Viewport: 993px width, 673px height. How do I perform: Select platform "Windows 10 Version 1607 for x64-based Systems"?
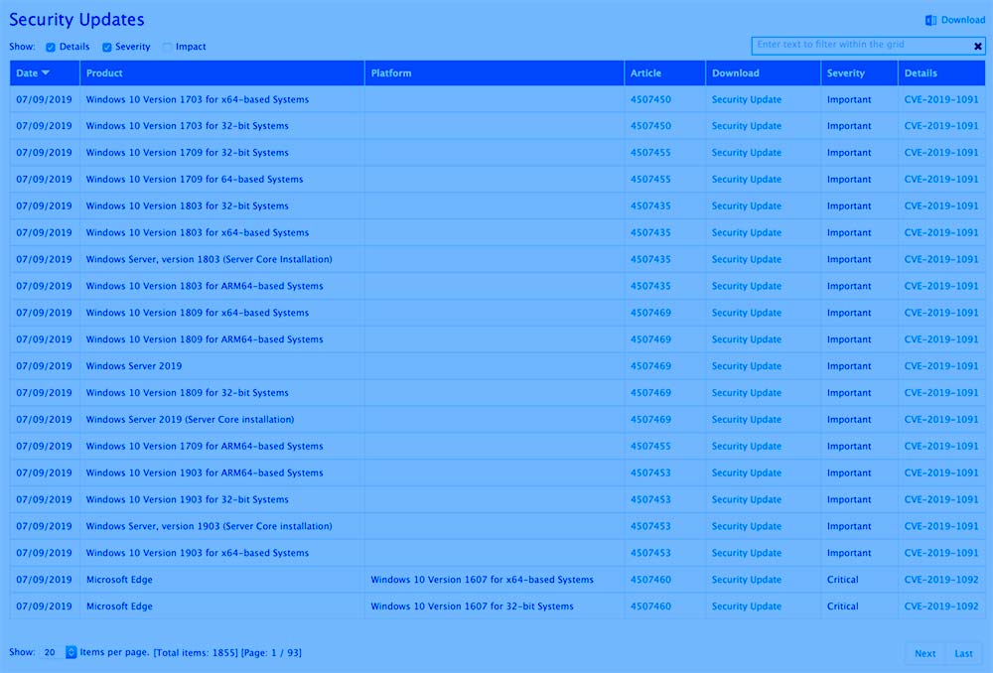[x=482, y=580]
